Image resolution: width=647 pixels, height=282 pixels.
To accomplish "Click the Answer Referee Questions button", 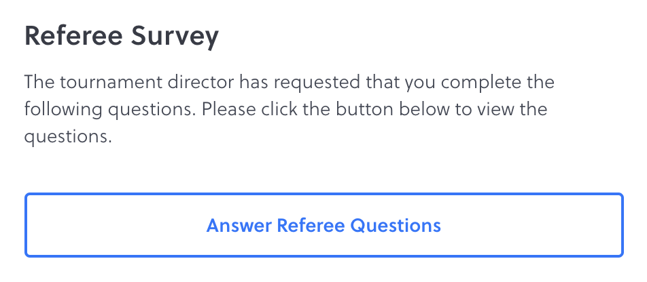I will pyautogui.click(x=323, y=225).
